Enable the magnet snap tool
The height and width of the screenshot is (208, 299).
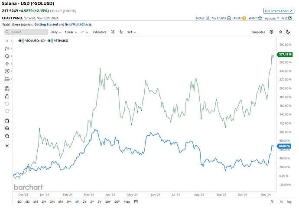[x=7, y=88]
